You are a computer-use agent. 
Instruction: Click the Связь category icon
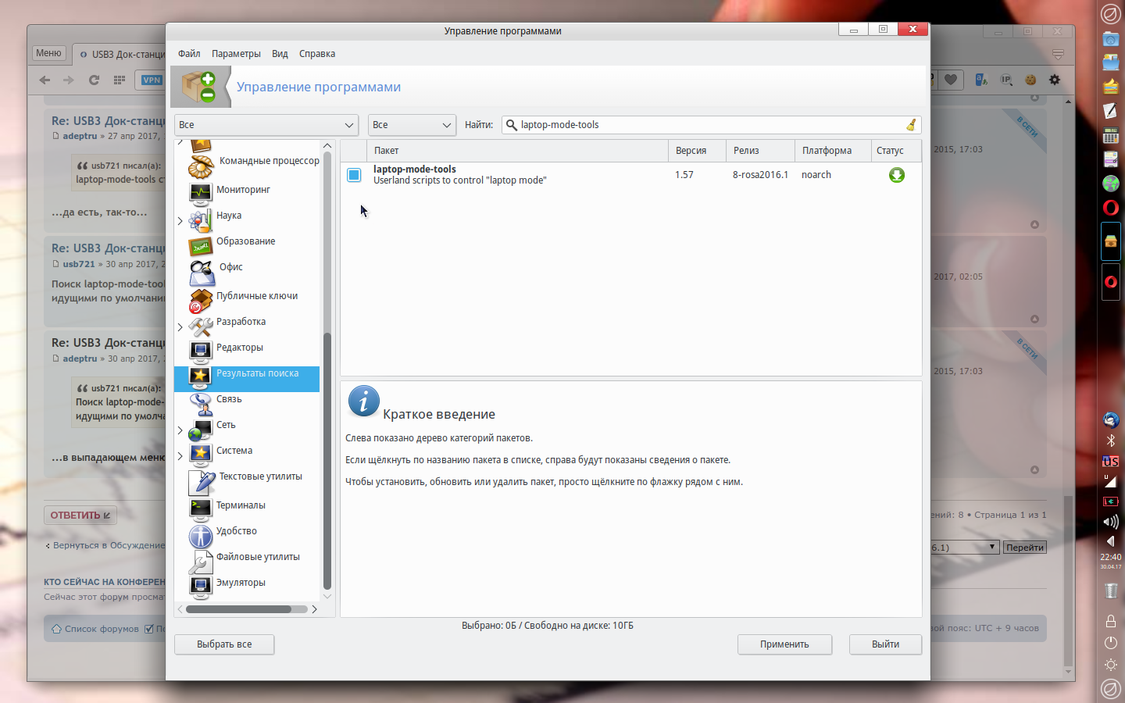tap(201, 404)
